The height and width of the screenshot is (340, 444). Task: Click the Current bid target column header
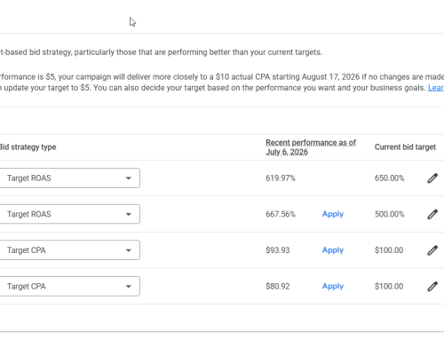405,147
